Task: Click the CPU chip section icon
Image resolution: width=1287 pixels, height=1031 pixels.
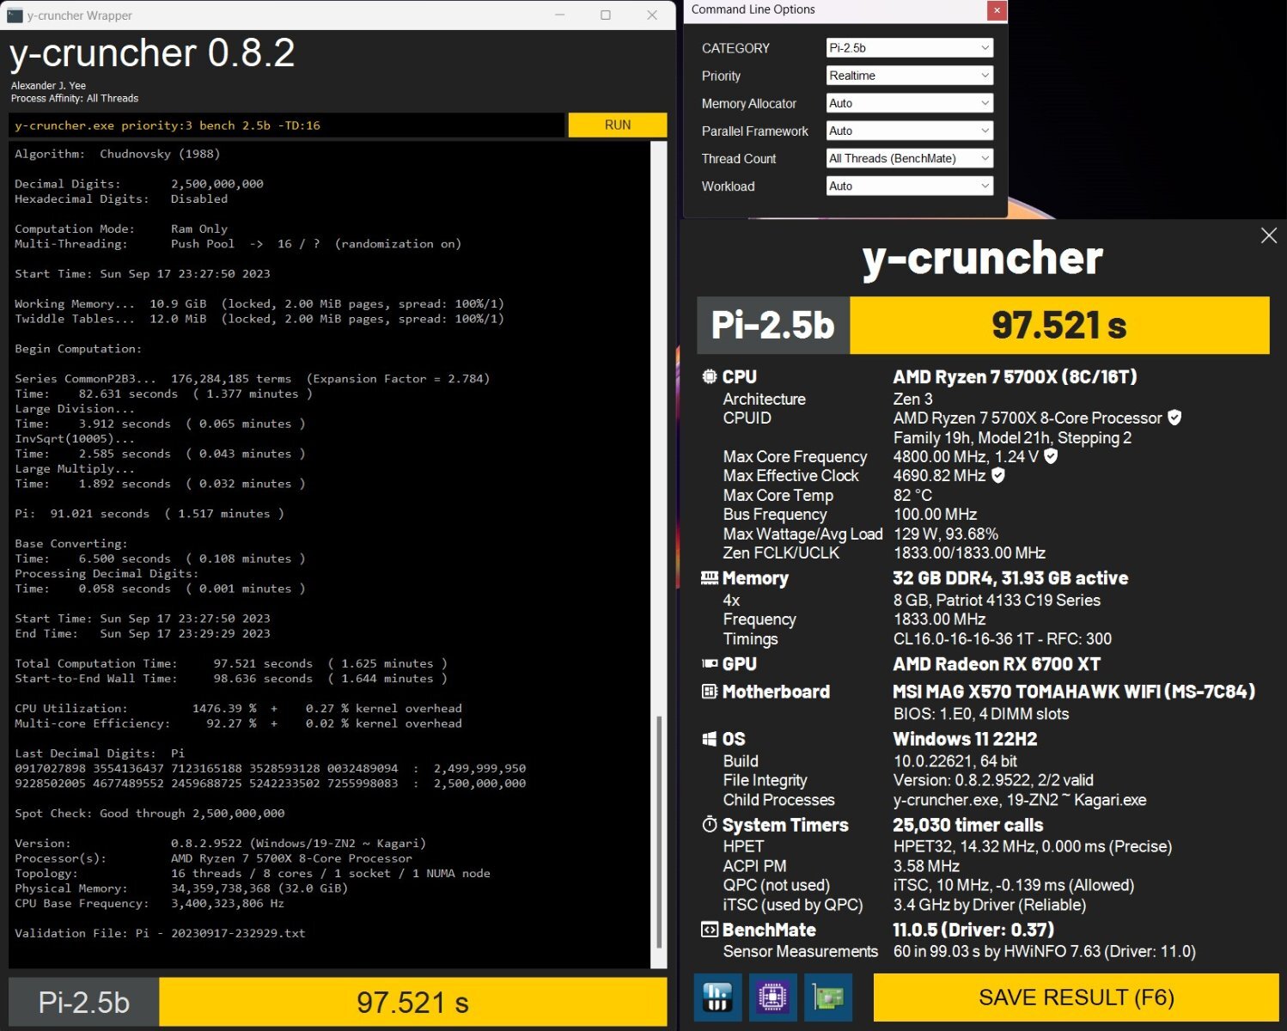Action: [x=710, y=376]
